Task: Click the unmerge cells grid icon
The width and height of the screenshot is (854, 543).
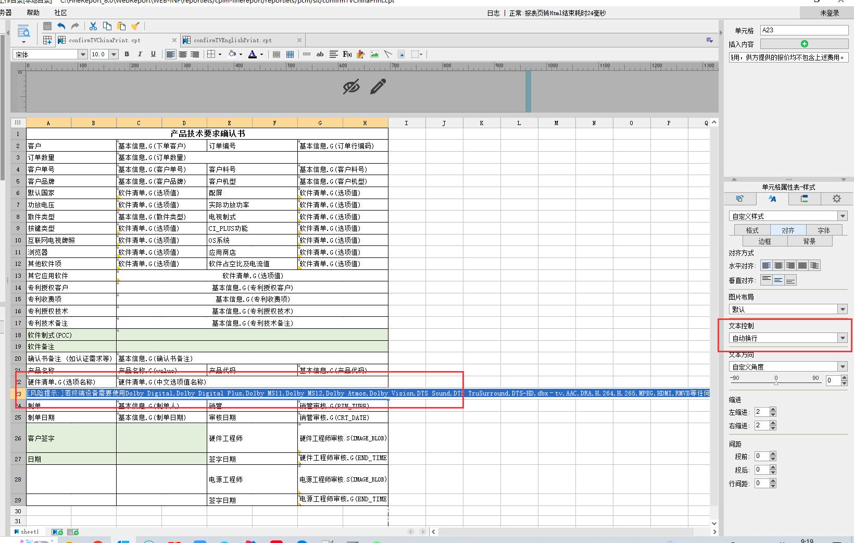Action: pyautogui.click(x=290, y=54)
